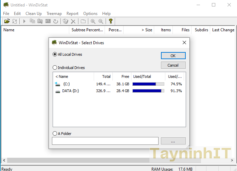237x171 pixels.
Task: Click the Open folder toolbar icon
Action: (7, 21)
